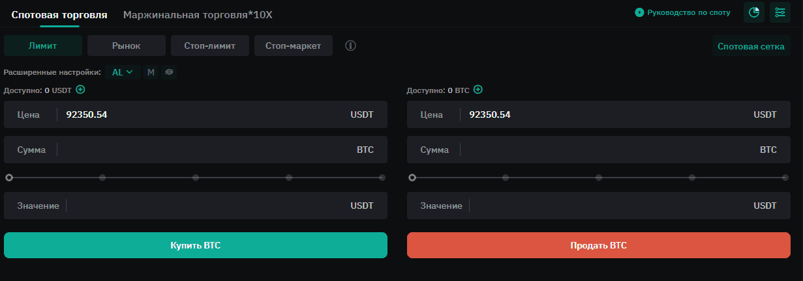Click the Купить BTC button
803x281 pixels.
click(x=196, y=245)
